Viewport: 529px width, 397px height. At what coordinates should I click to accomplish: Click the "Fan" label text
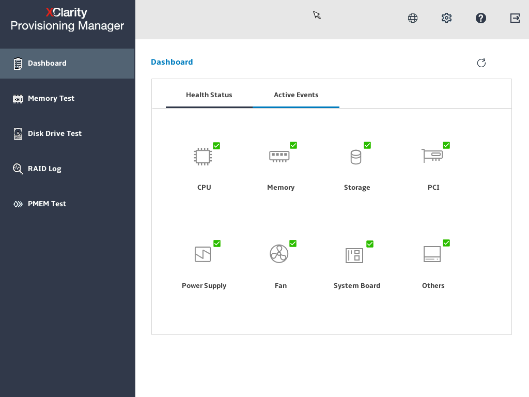[x=281, y=285]
